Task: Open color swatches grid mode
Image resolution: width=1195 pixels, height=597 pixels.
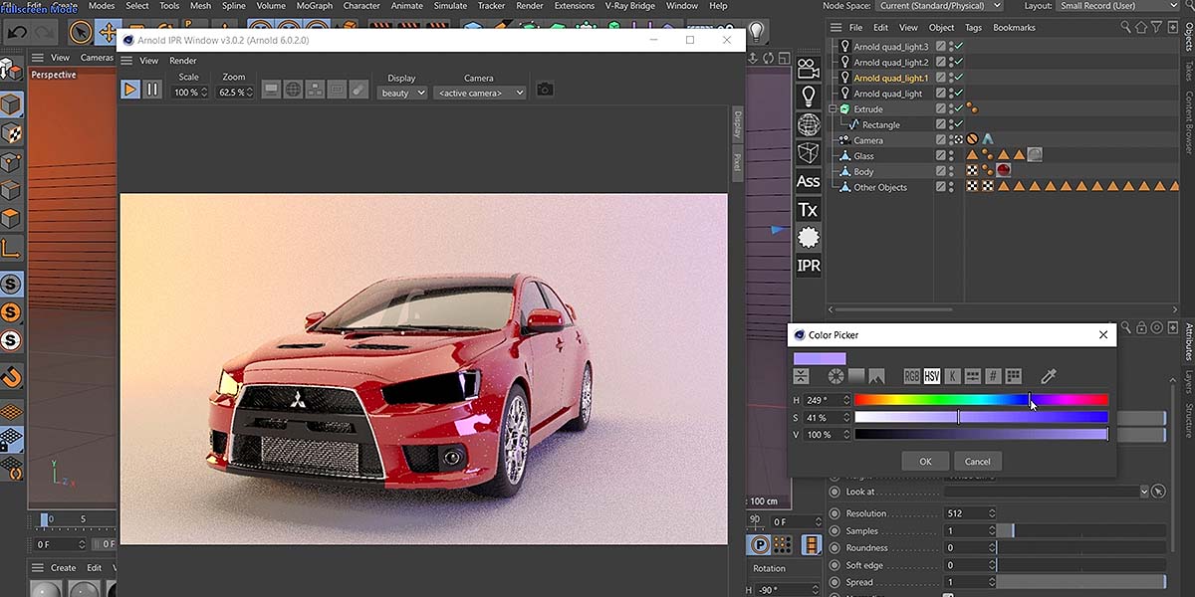Action: click(x=1014, y=376)
